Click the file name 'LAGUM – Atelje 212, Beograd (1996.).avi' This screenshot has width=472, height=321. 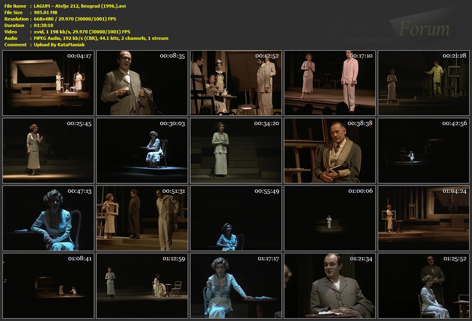click(80, 6)
